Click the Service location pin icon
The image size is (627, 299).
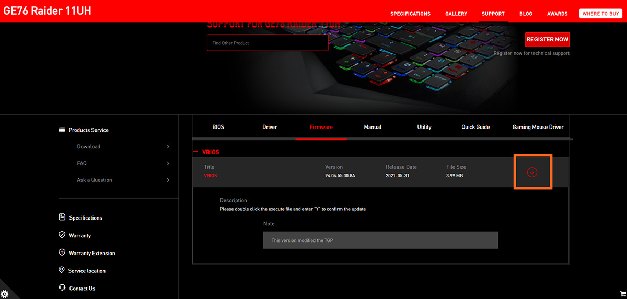click(x=62, y=271)
